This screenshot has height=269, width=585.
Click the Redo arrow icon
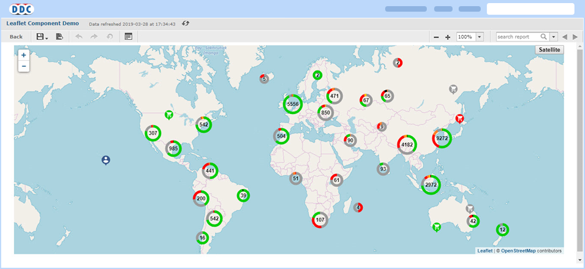pos(94,37)
